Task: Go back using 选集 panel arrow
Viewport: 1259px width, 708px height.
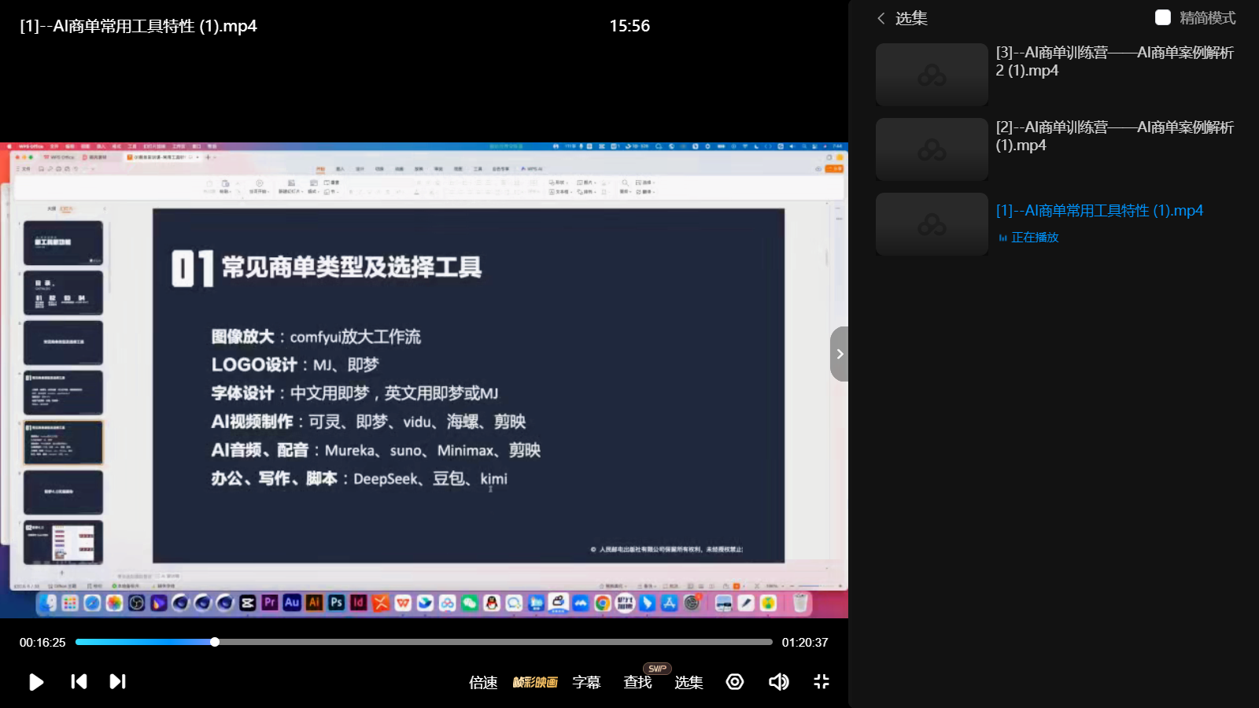Action: coord(881,18)
